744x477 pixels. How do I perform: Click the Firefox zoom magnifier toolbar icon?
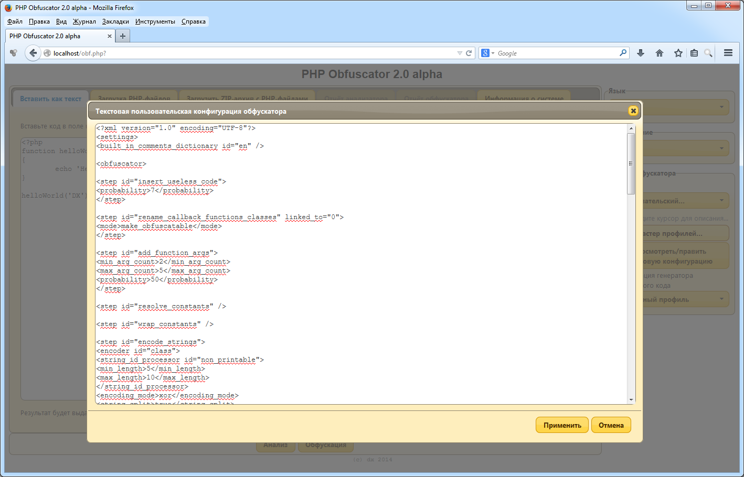click(x=708, y=53)
